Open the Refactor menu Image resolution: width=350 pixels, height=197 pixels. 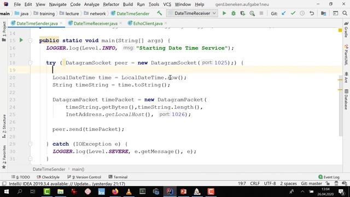coord(111,4)
